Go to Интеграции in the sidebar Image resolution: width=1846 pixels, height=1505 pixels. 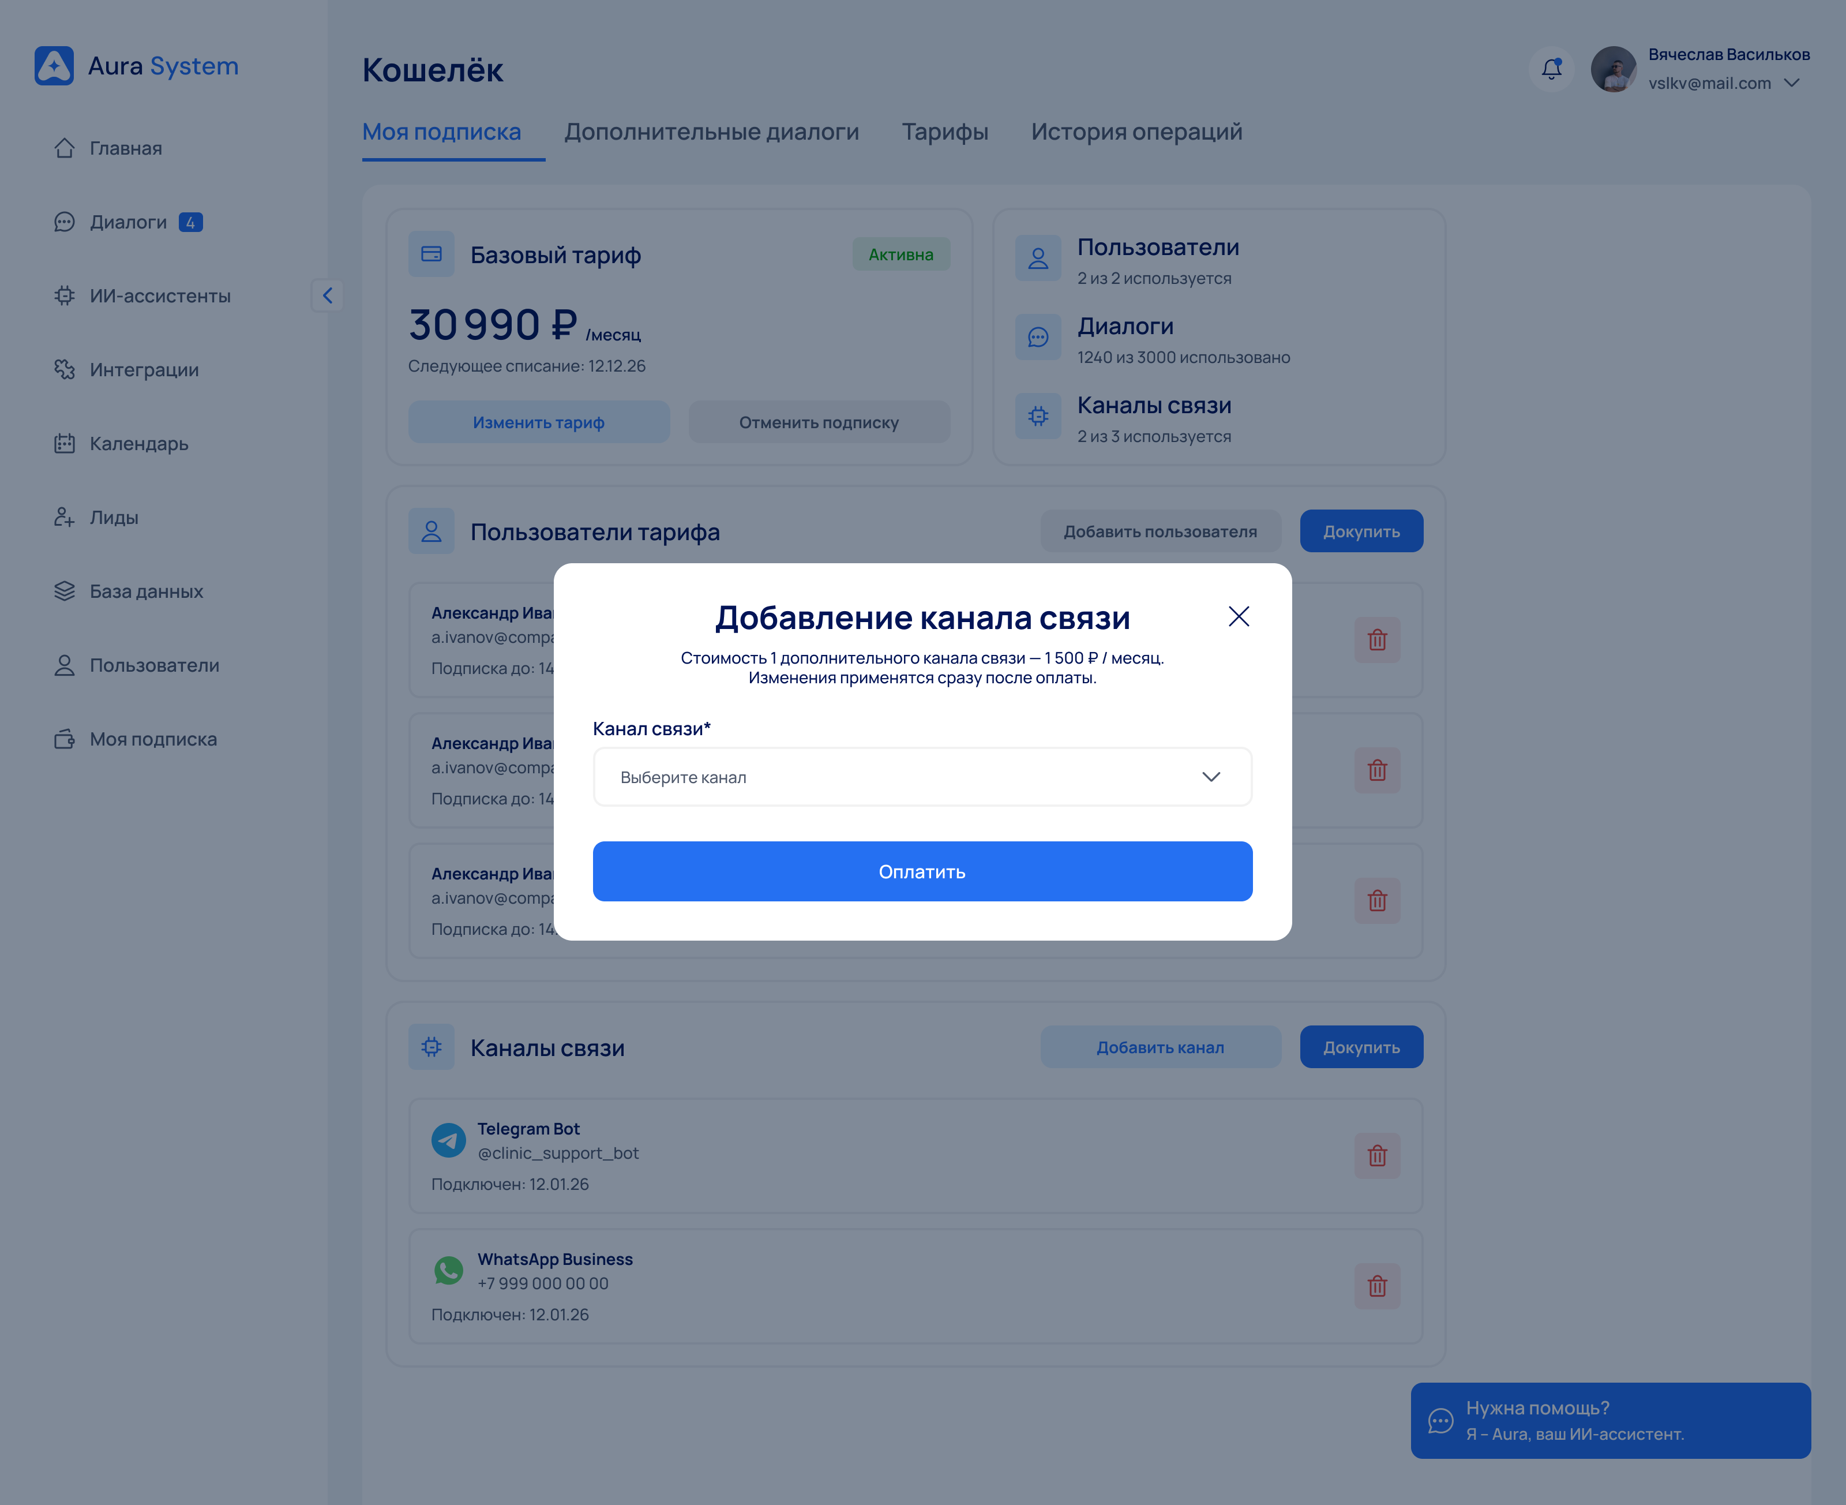coord(144,369)
